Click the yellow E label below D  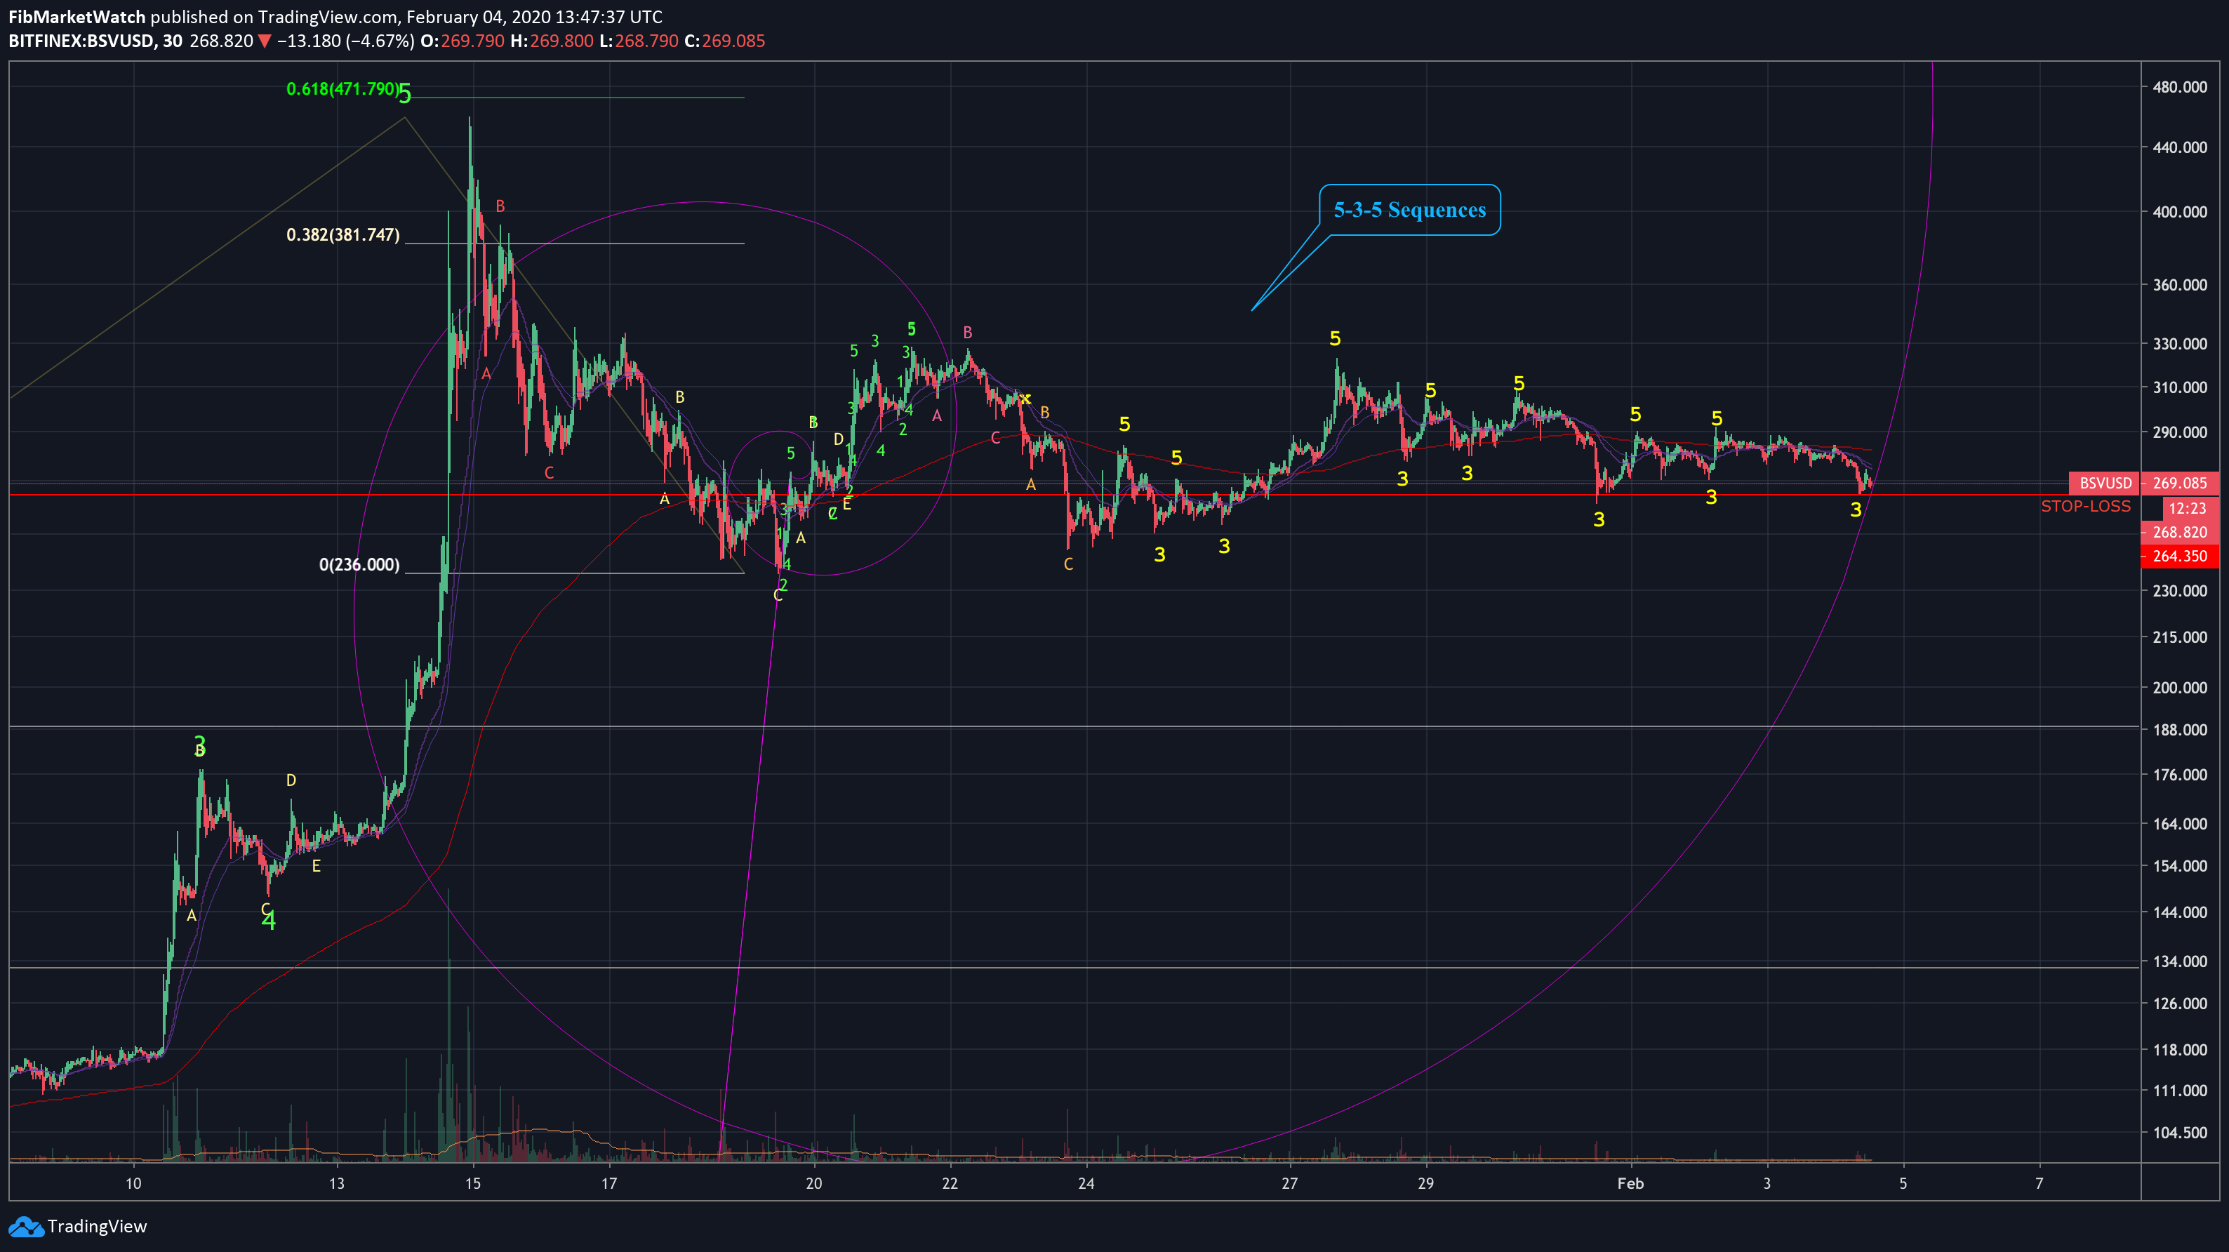coord(316,865)
